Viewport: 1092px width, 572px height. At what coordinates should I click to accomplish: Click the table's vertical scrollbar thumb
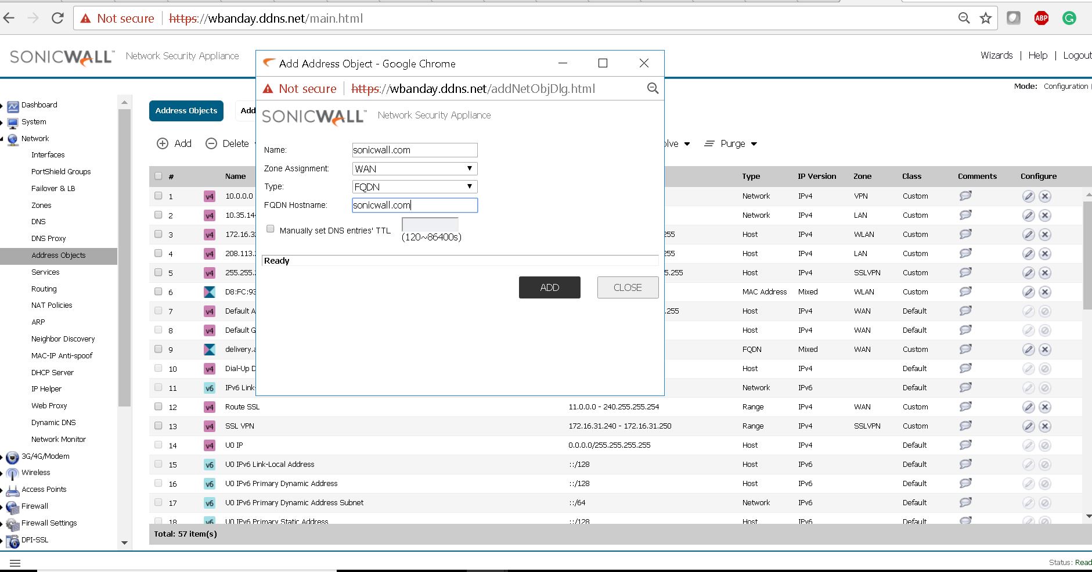point(1087,255)
